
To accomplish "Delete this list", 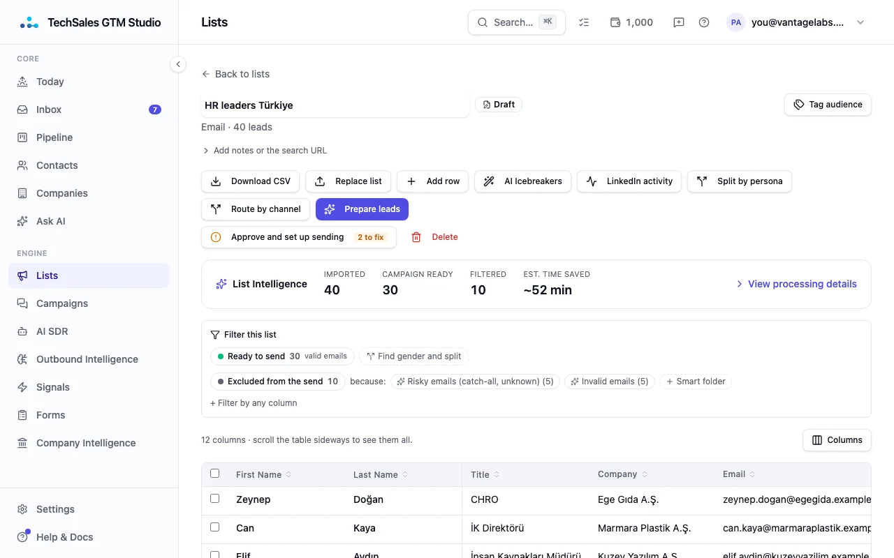I will [434, 237].
